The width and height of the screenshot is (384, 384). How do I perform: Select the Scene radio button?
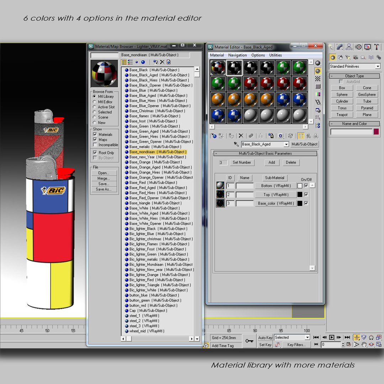pos(94,117)
